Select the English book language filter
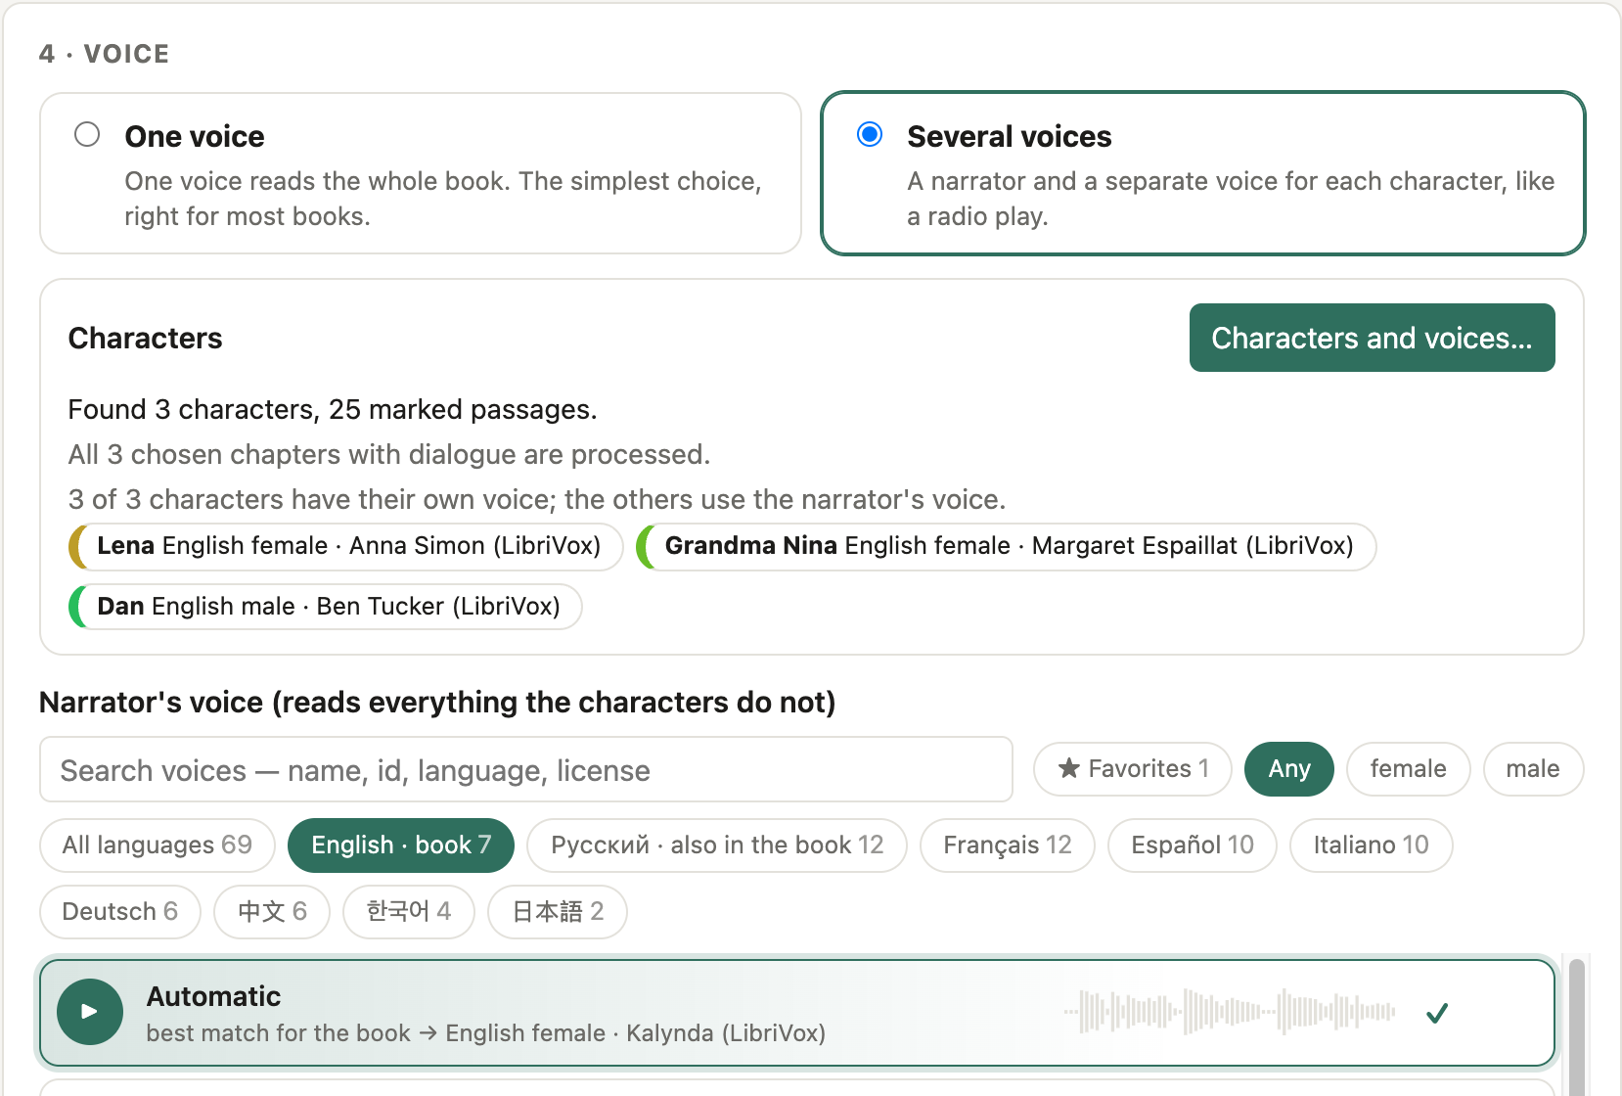 pyautogui.click(x=401, y=845)
